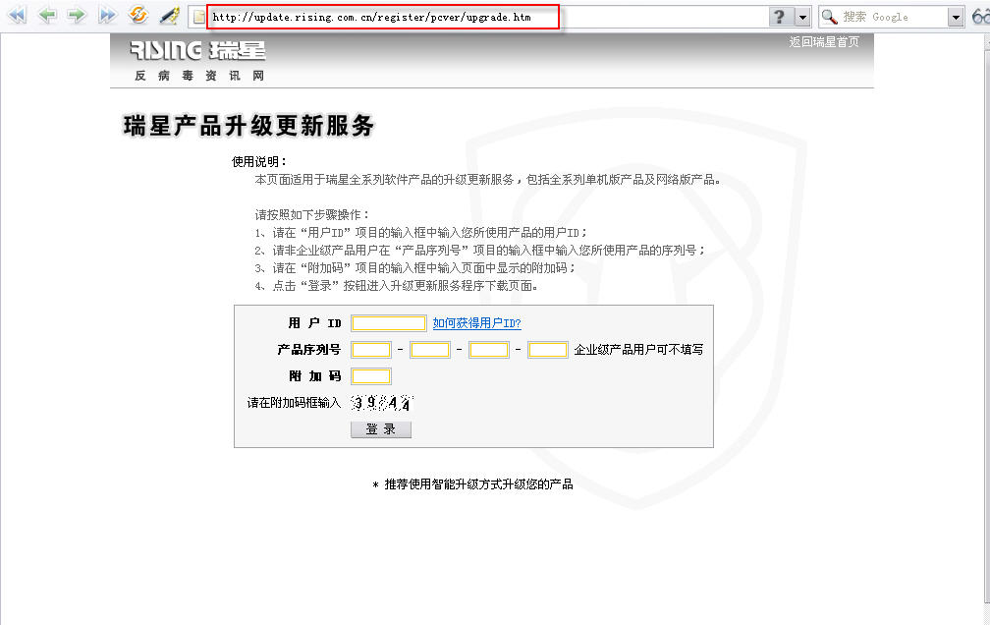Screen dimensions: 990x625
Task: Click the rewind double-arrow toolbar icon
Action: (17, 15)
